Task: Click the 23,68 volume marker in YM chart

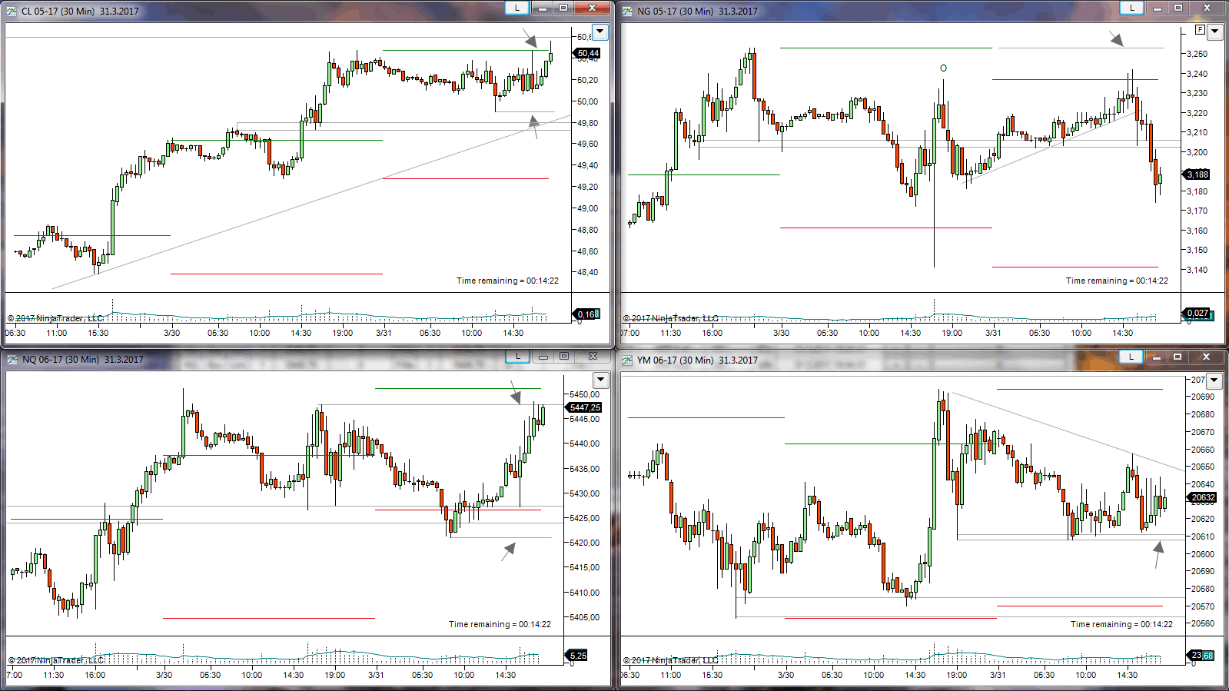Action: tap(1202, 656)
